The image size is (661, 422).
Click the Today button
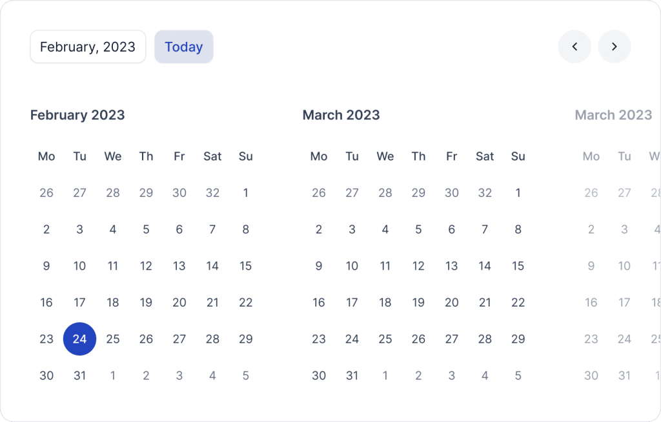tap(184, 46)
